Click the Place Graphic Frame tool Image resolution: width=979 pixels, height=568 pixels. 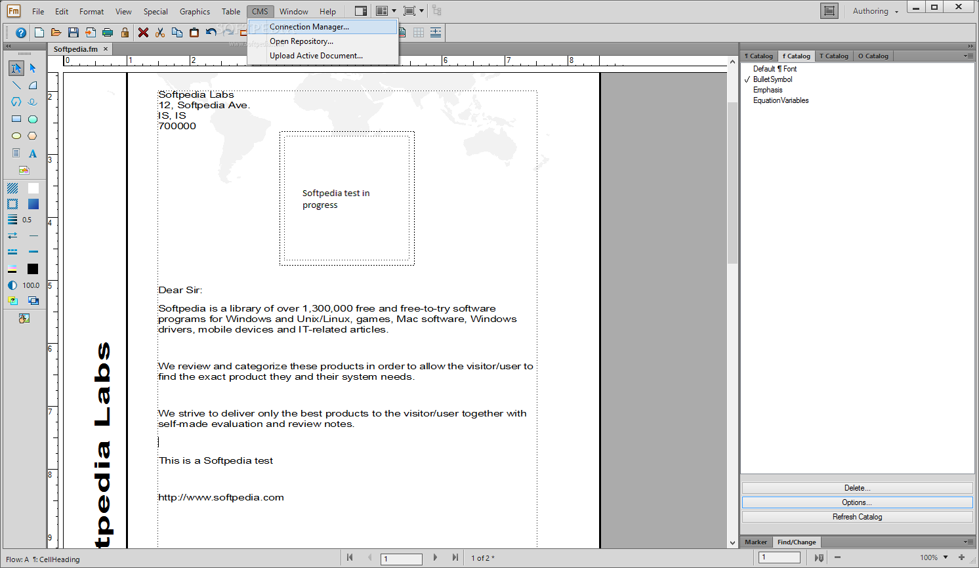pyautogui.click(x=24, y=170)
